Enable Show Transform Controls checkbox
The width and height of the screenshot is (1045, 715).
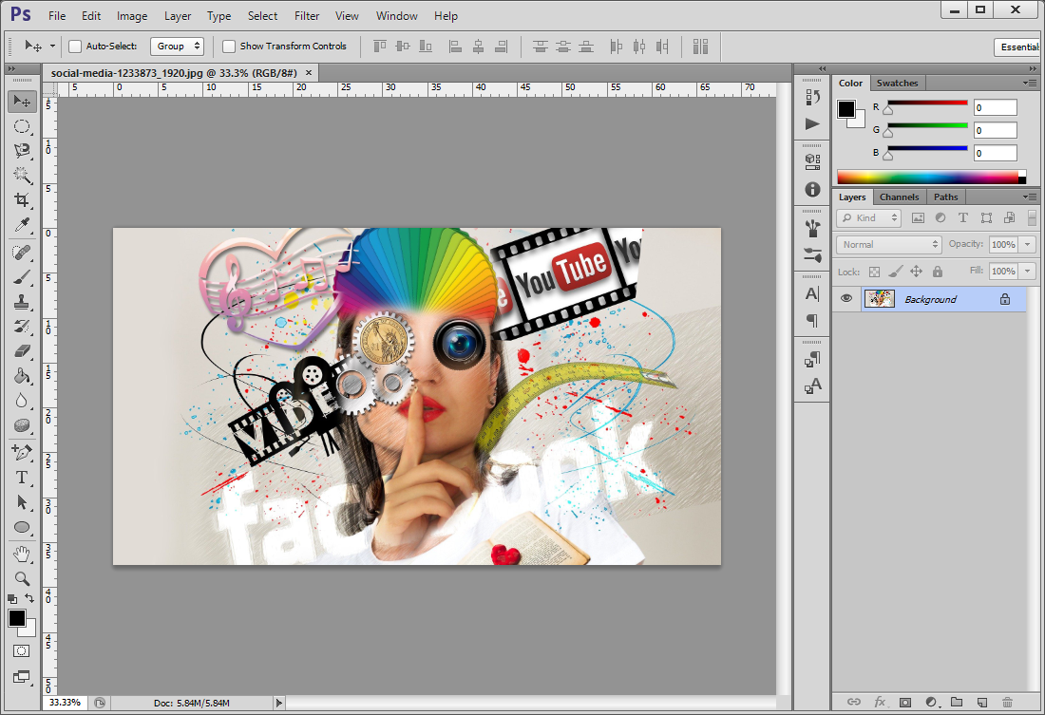(x=229, y=46)
